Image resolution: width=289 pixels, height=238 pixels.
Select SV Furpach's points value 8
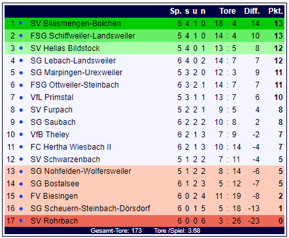tap(280, 110)
